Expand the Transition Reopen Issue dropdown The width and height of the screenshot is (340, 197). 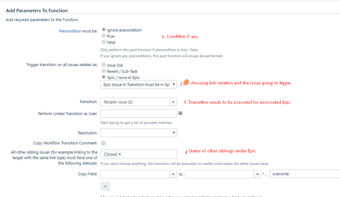click(173, 102)
